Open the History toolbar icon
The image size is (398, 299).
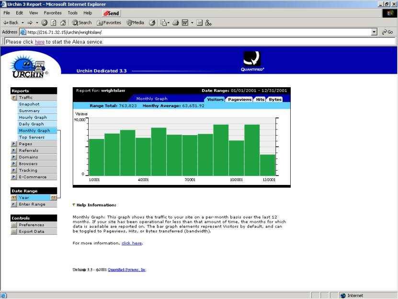tap(152, 23)
